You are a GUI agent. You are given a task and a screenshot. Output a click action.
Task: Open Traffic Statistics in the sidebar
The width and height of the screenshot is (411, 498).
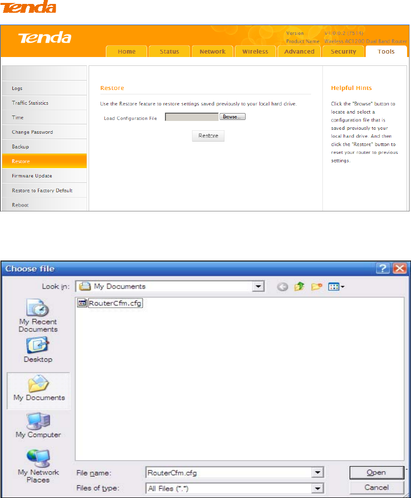[x=44, y=103]
